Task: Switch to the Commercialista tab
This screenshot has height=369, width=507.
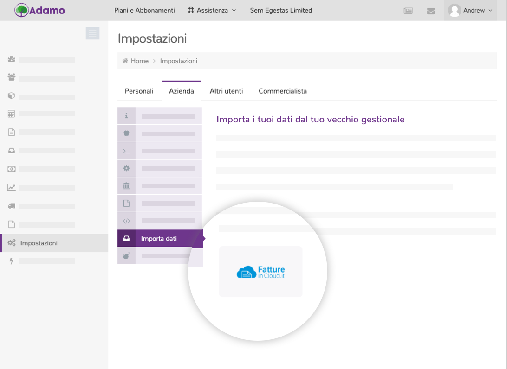Action: pos(283,91)
